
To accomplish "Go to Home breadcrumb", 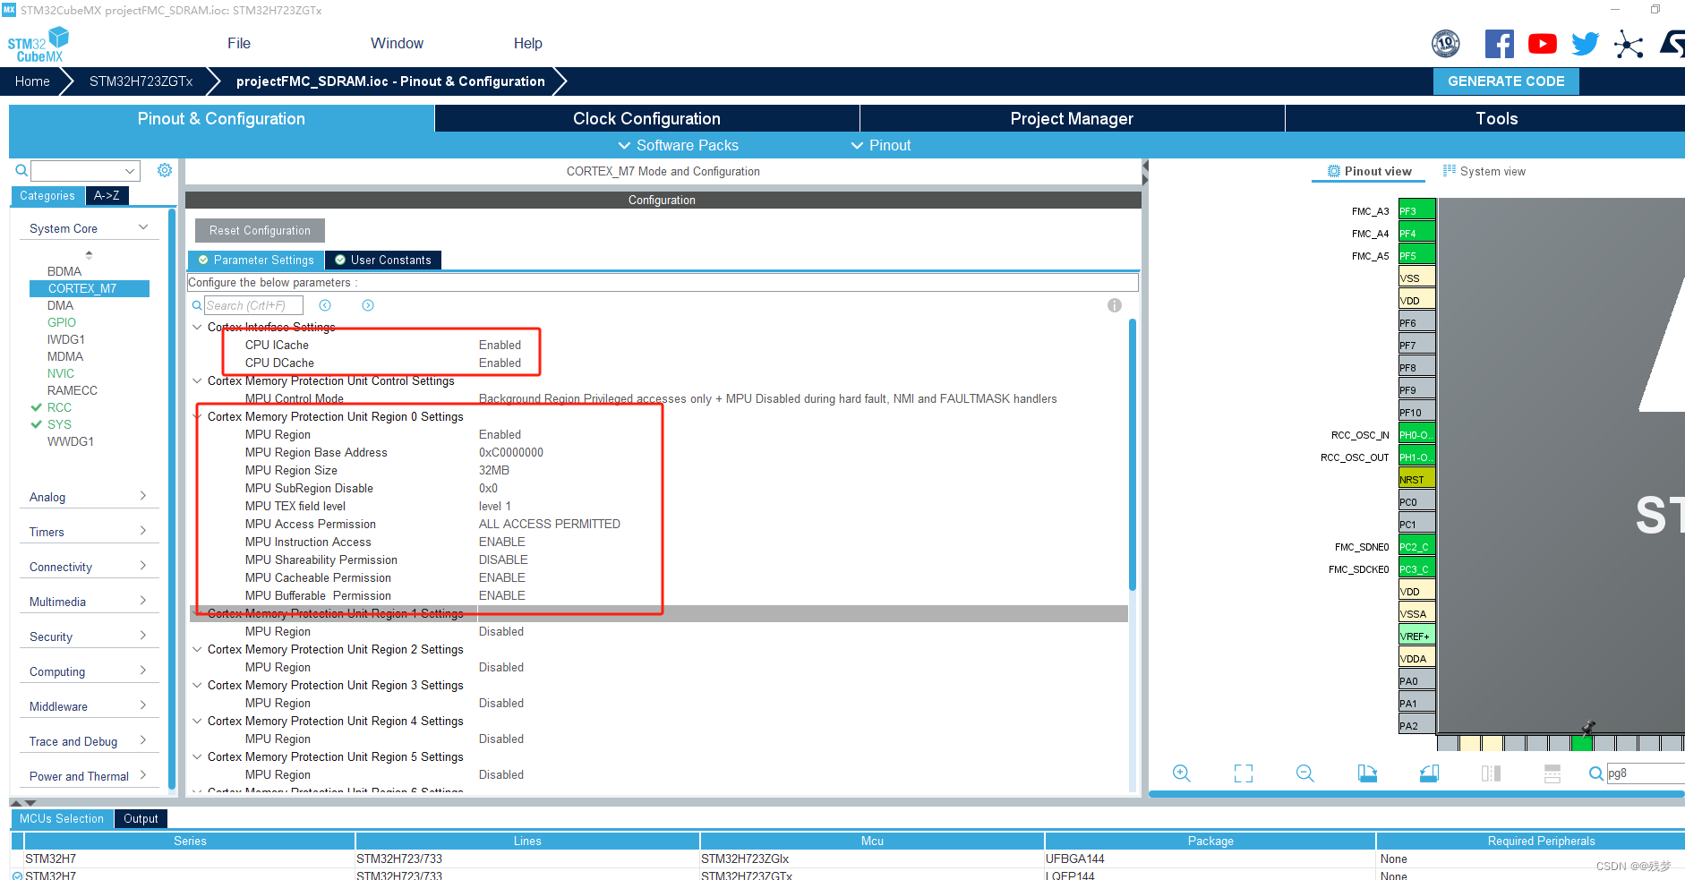I will point(32,81).
